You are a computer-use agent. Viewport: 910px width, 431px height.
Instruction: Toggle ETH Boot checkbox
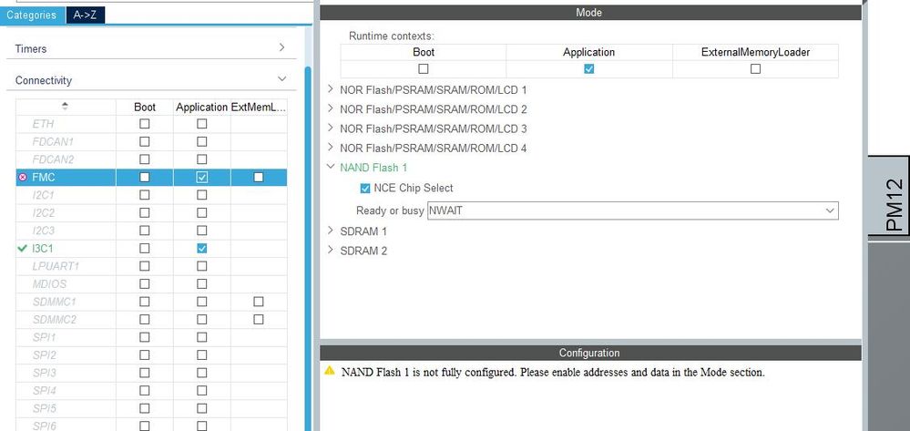145,124
